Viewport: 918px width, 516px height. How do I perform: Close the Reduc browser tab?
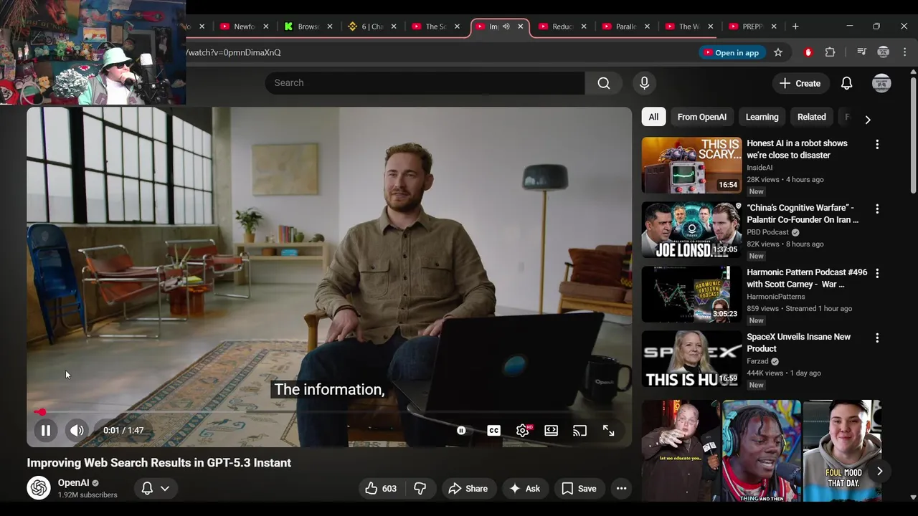(x=584, y=27)
